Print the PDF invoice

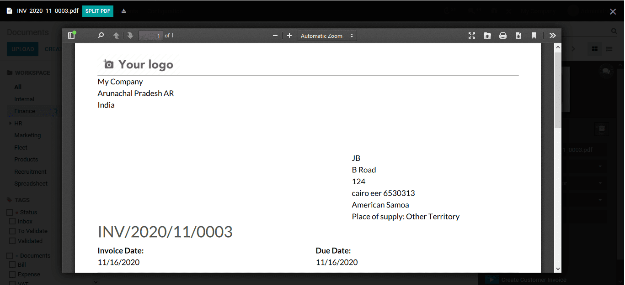point(503,36)
